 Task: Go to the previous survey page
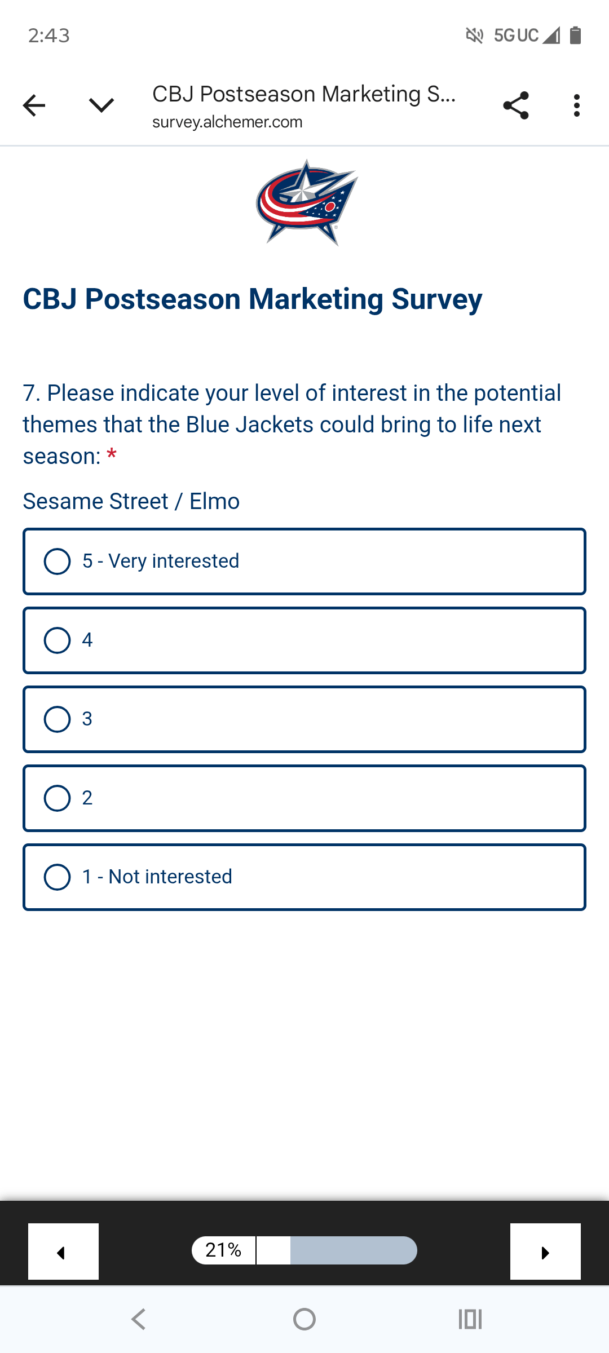tap(63, 1252)
